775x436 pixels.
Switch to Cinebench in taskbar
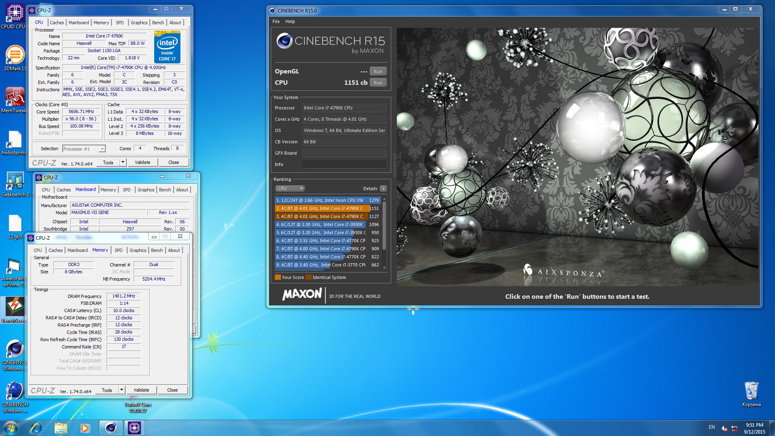click(x=111, y=428)
